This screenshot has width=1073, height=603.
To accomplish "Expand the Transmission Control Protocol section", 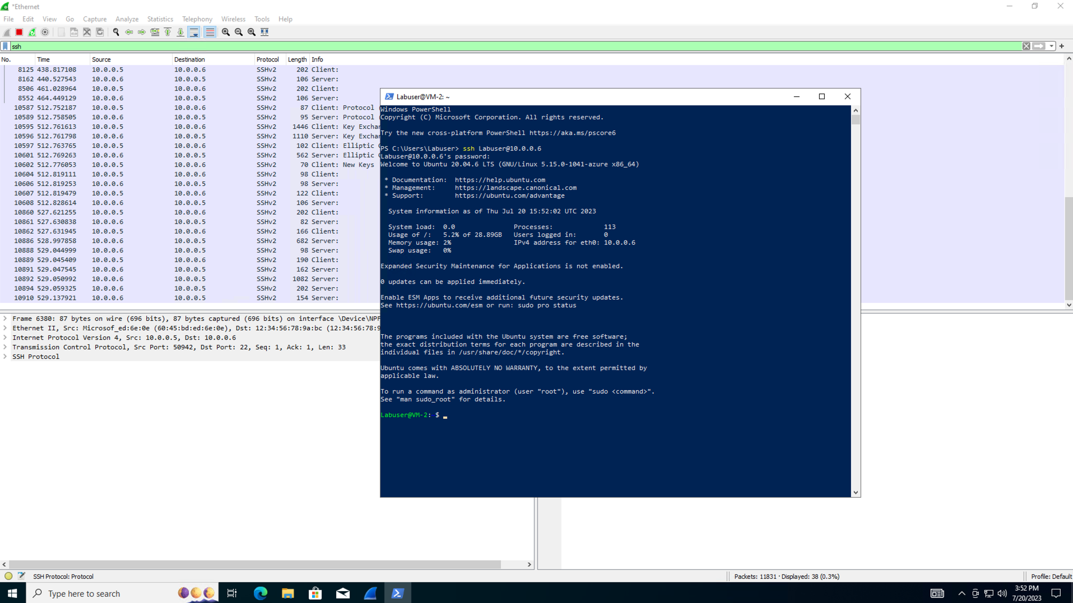I will (5, 347).
